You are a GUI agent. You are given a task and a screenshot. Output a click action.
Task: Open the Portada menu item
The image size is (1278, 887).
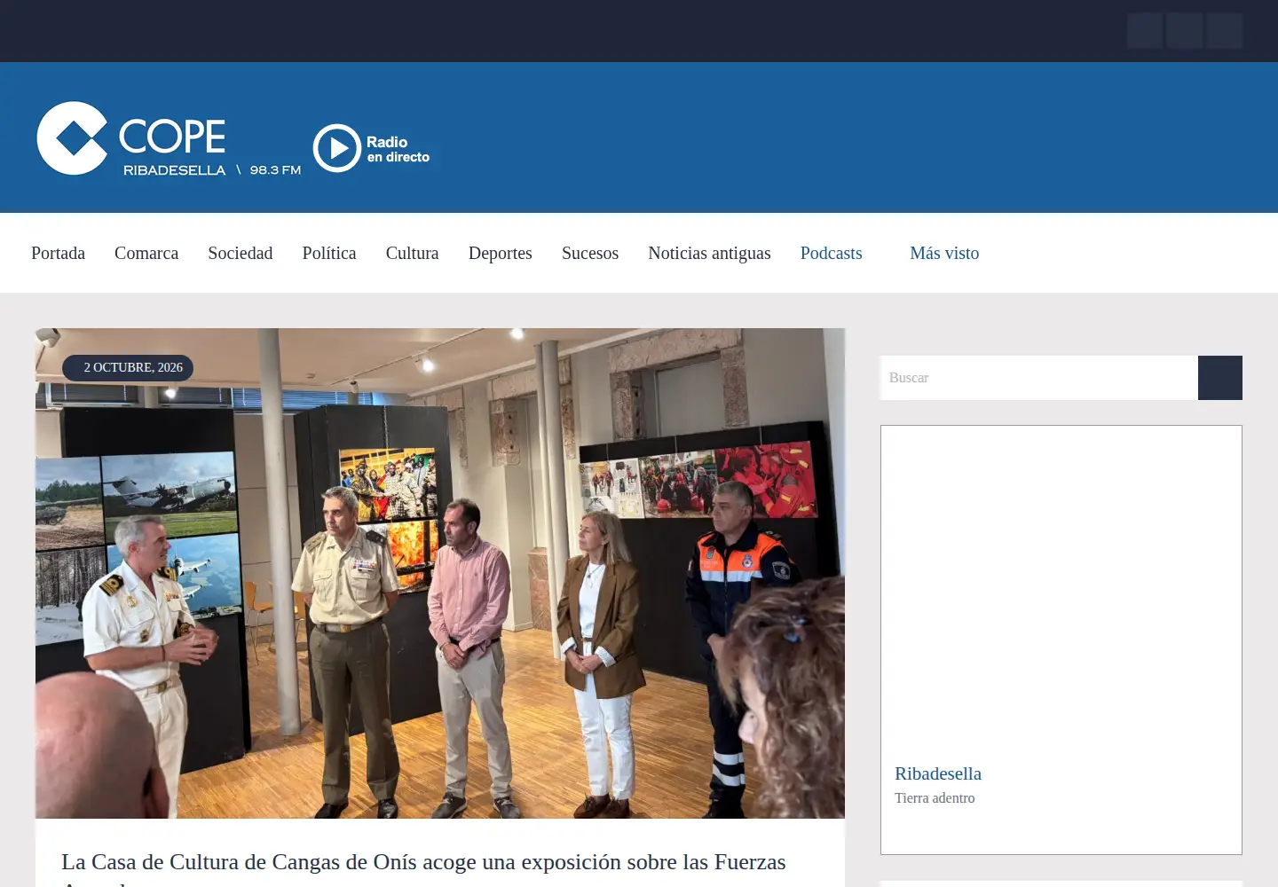tap(59, 253)
